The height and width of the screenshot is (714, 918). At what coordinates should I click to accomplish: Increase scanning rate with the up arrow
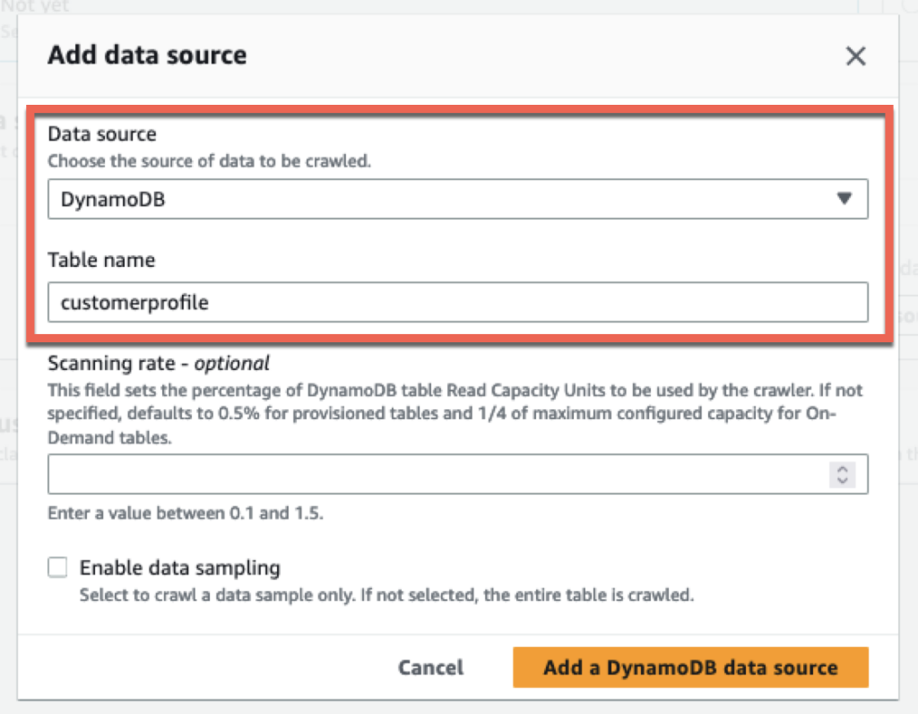tap(842, 469)
